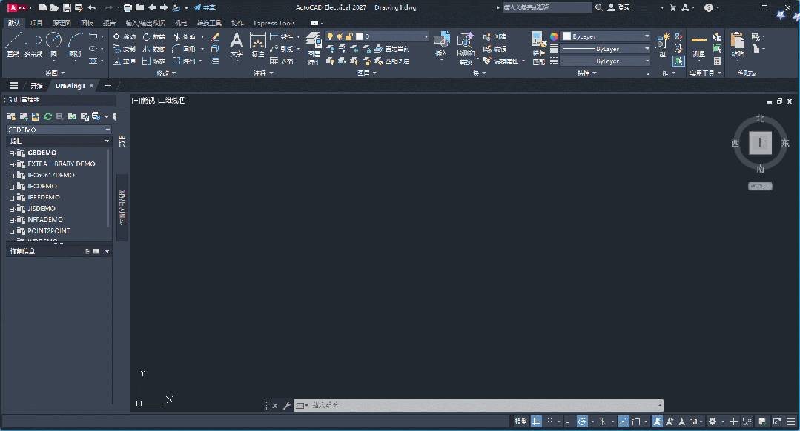Screen dimensions: 800x431
Task: Expand the Draw (绘图) panel
Action: pos(55,73)
